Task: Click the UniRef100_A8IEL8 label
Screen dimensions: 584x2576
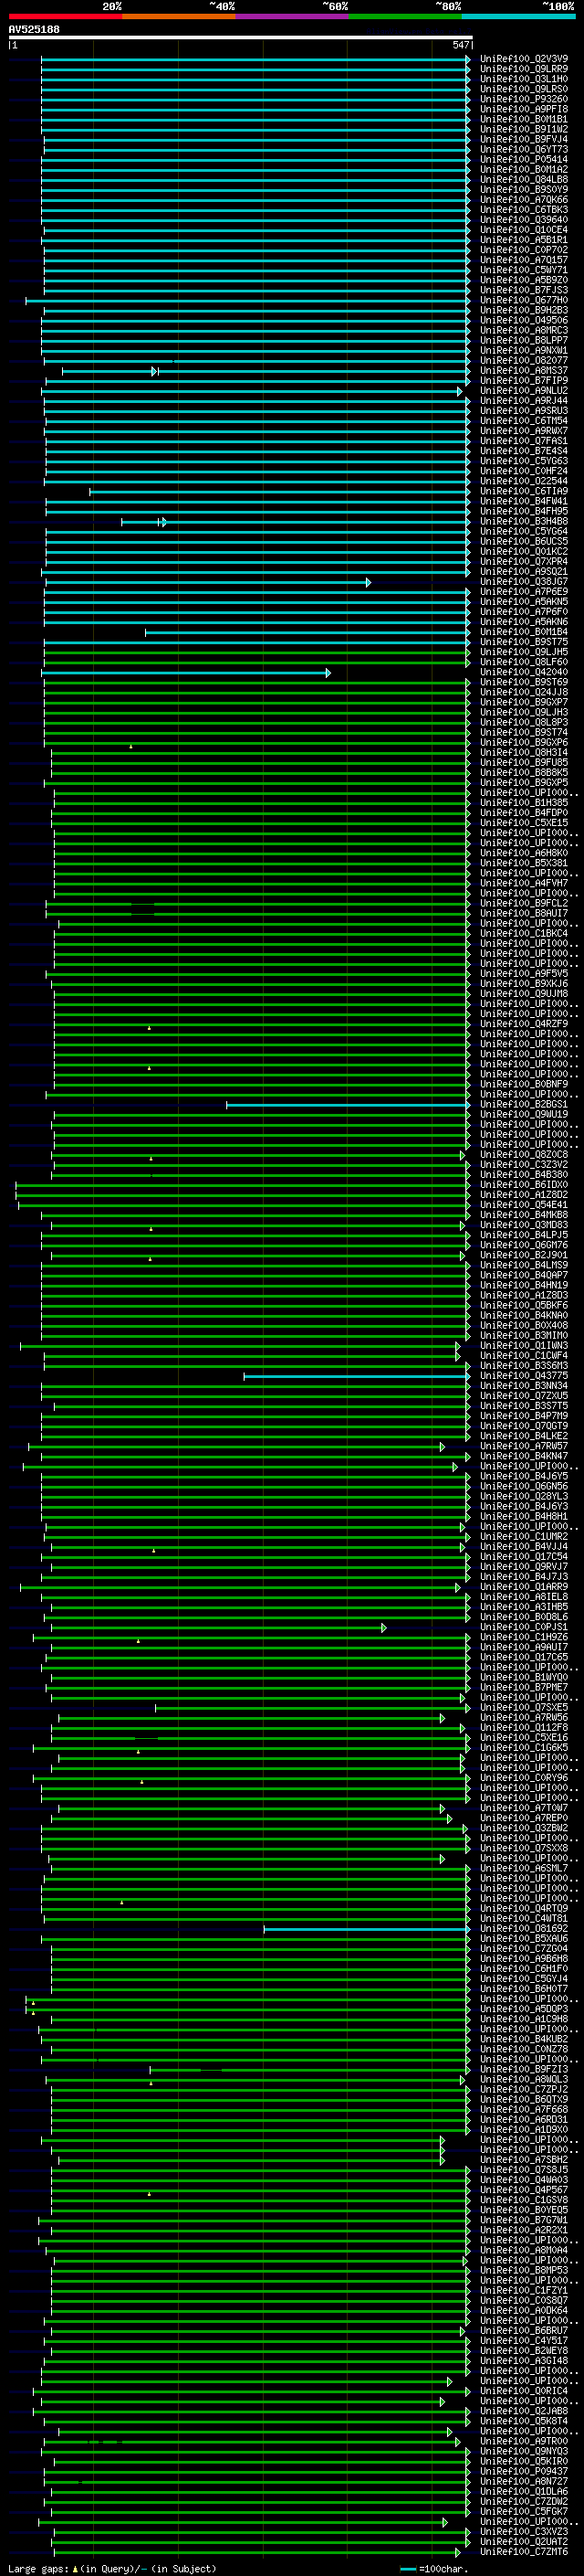Action: tap(524, 1598)
